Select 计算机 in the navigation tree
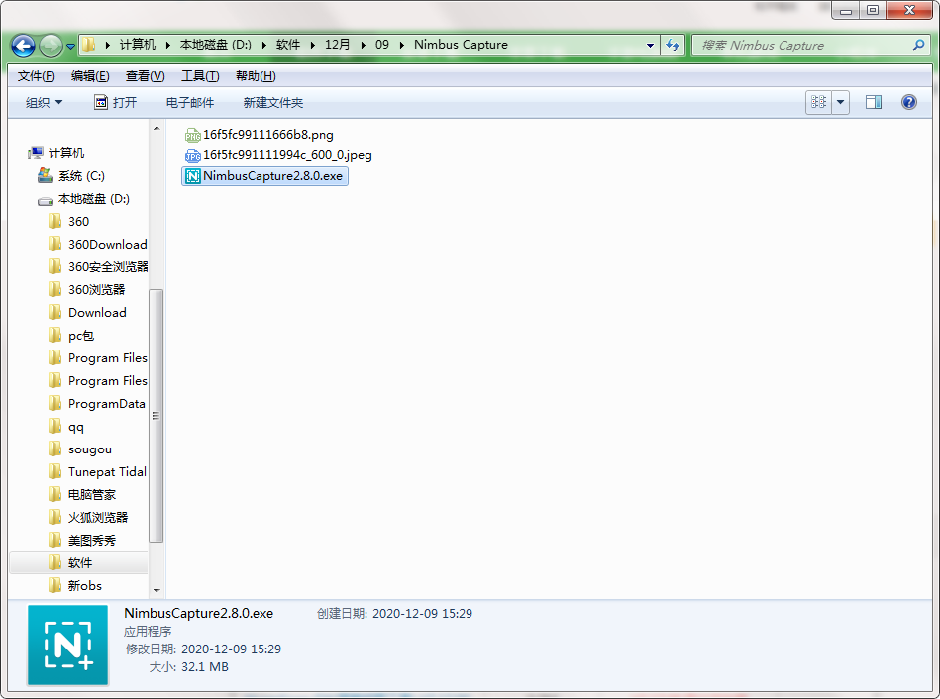The height and width of the screenshot is (699, 940). [56, 152]
